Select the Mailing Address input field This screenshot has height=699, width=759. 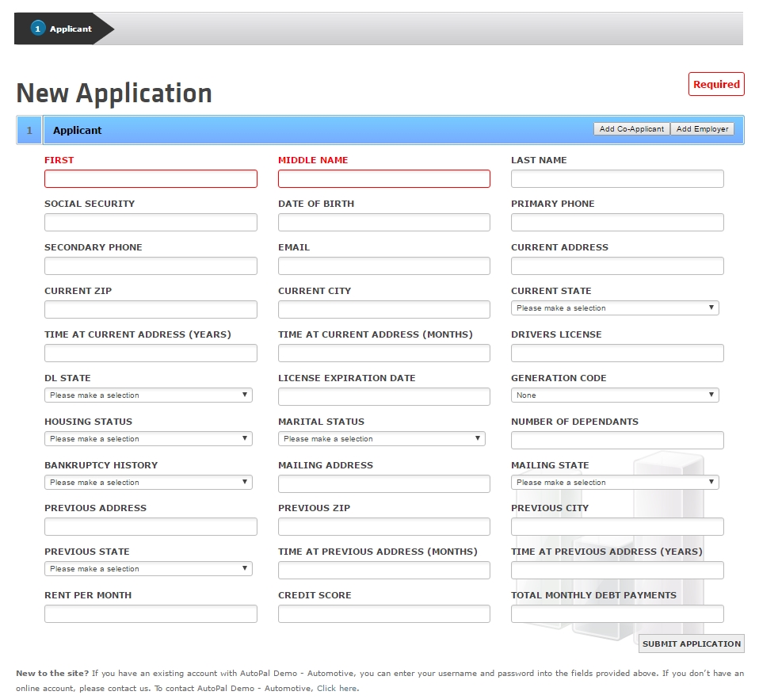(x=383, y=483)
